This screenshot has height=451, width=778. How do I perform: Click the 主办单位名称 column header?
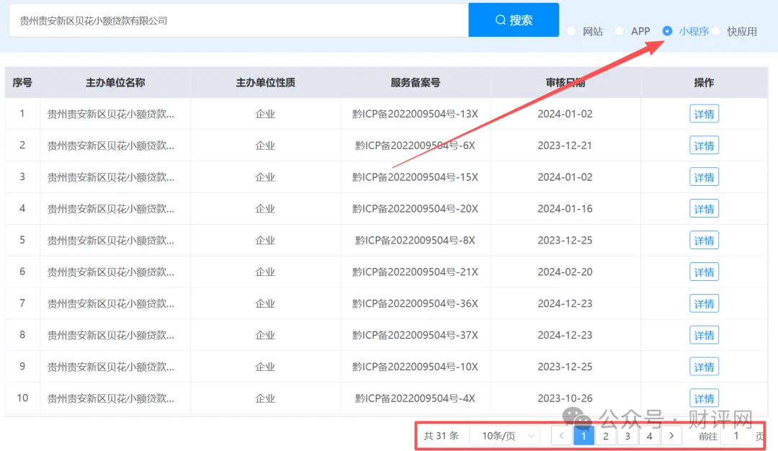pyautogui.click(x=115, y=83)
